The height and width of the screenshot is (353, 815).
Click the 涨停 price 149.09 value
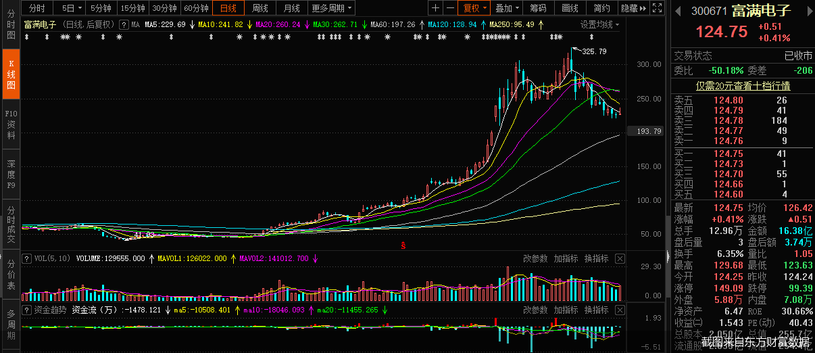(728, 289)
